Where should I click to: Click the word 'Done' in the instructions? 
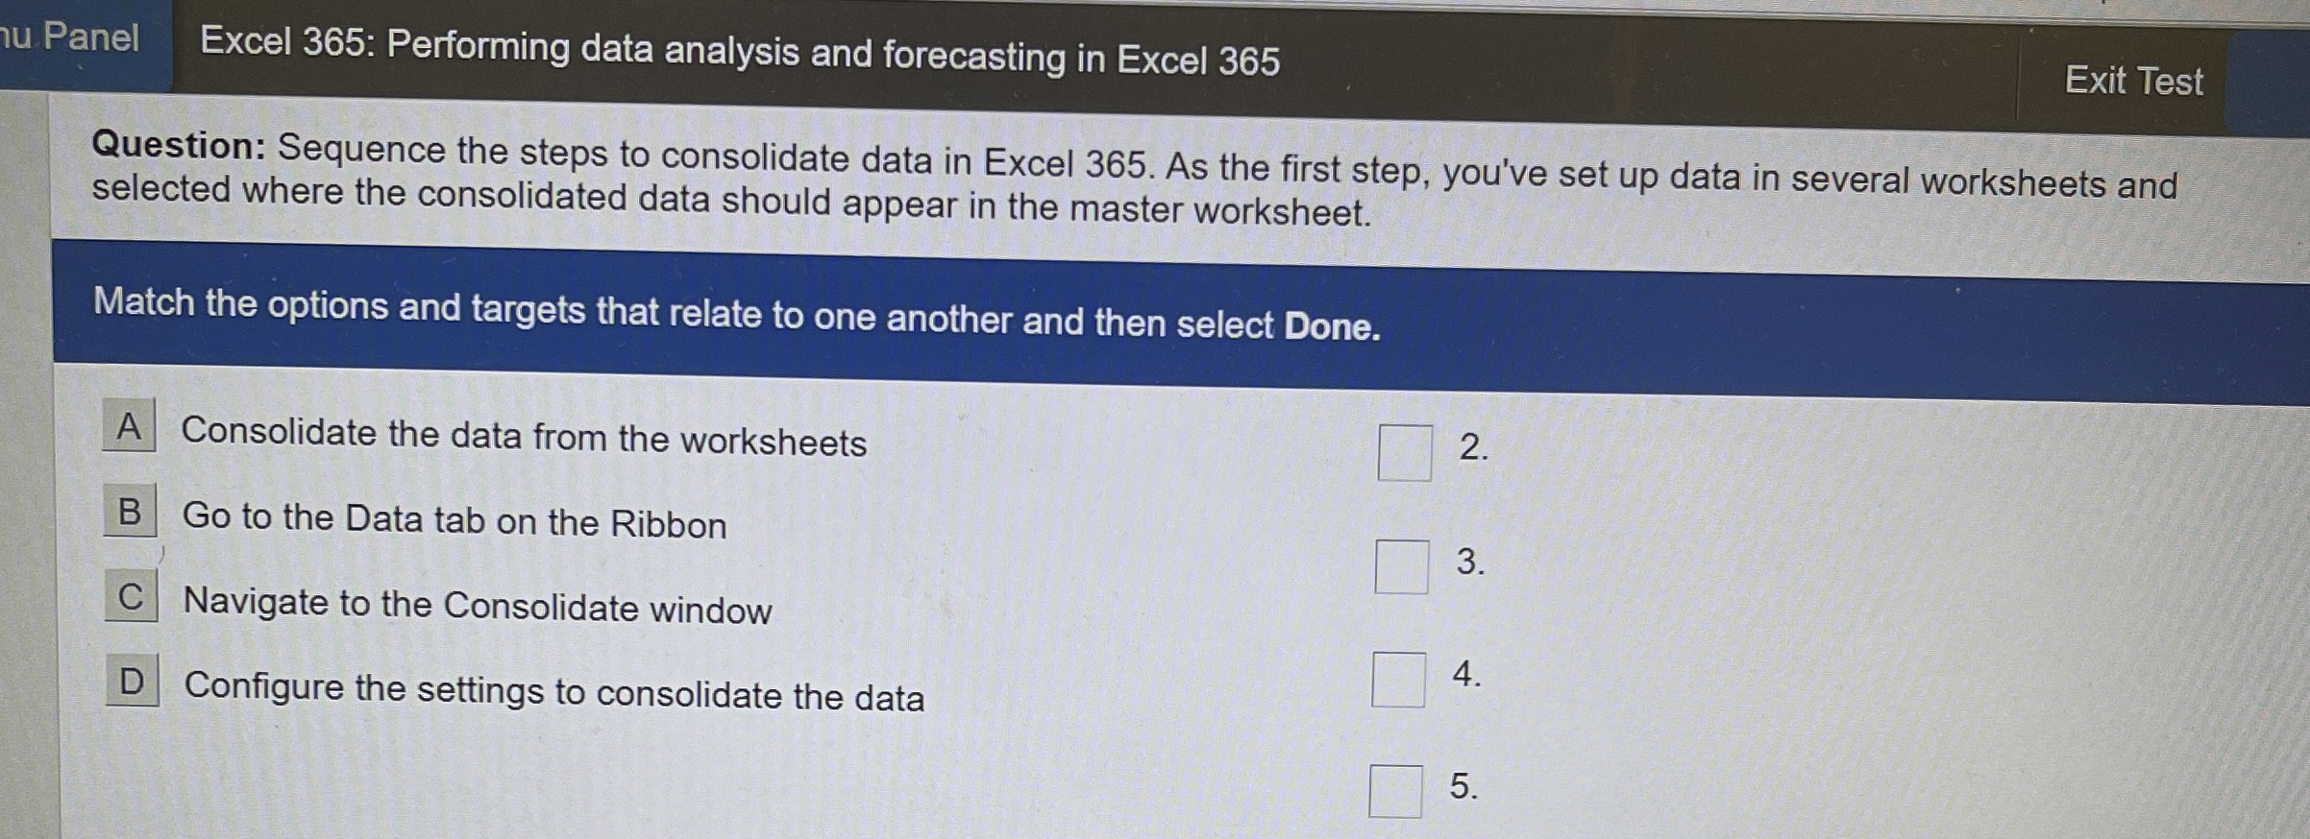(1331, 328)
